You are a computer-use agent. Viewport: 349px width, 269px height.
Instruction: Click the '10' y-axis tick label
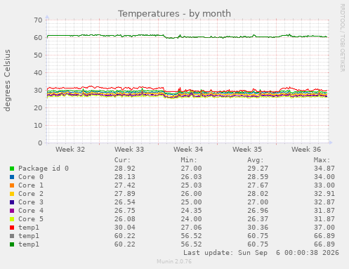pos(38,126)
